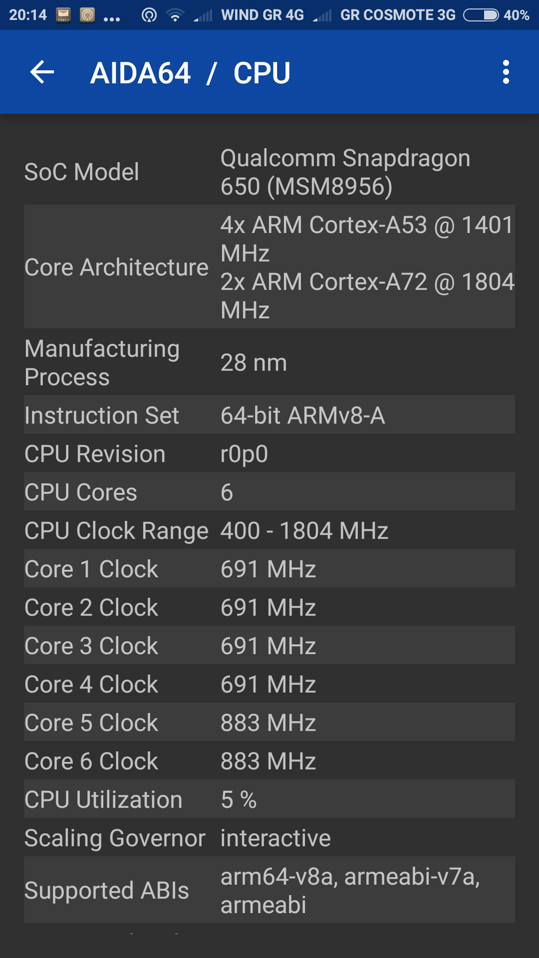Select the CPU Clock Range row
The height and width of the screenshot is (958, 539).
269,530
